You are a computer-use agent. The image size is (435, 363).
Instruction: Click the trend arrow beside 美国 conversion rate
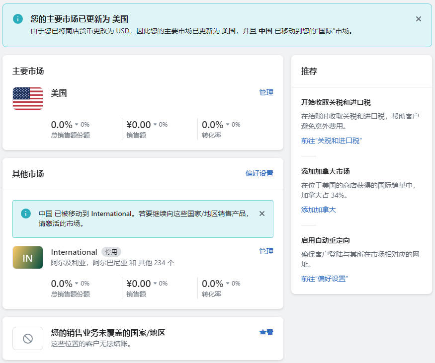(x=228, y=125)
